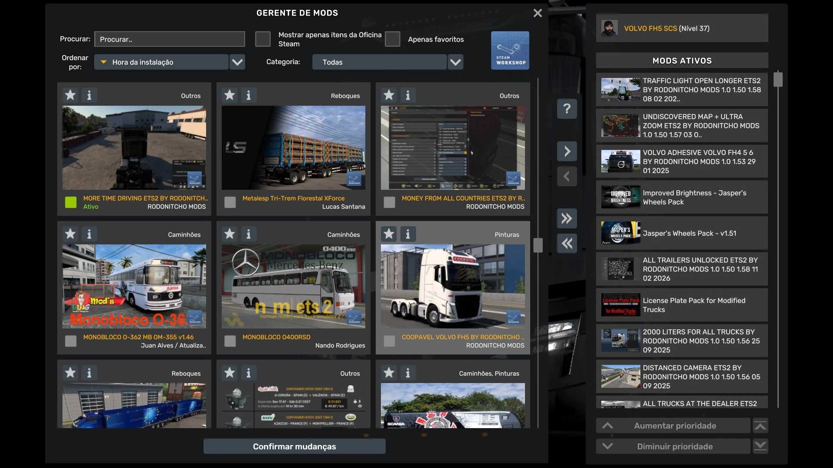The image size is (833, 468).
Task: Show info for MONEY FROM ALL COUNTRIES mod
Action: pos(407,95)
